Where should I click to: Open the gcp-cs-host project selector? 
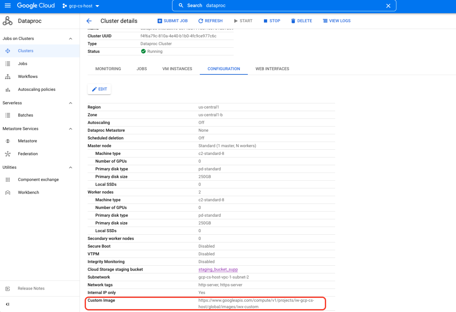point(81,6)
